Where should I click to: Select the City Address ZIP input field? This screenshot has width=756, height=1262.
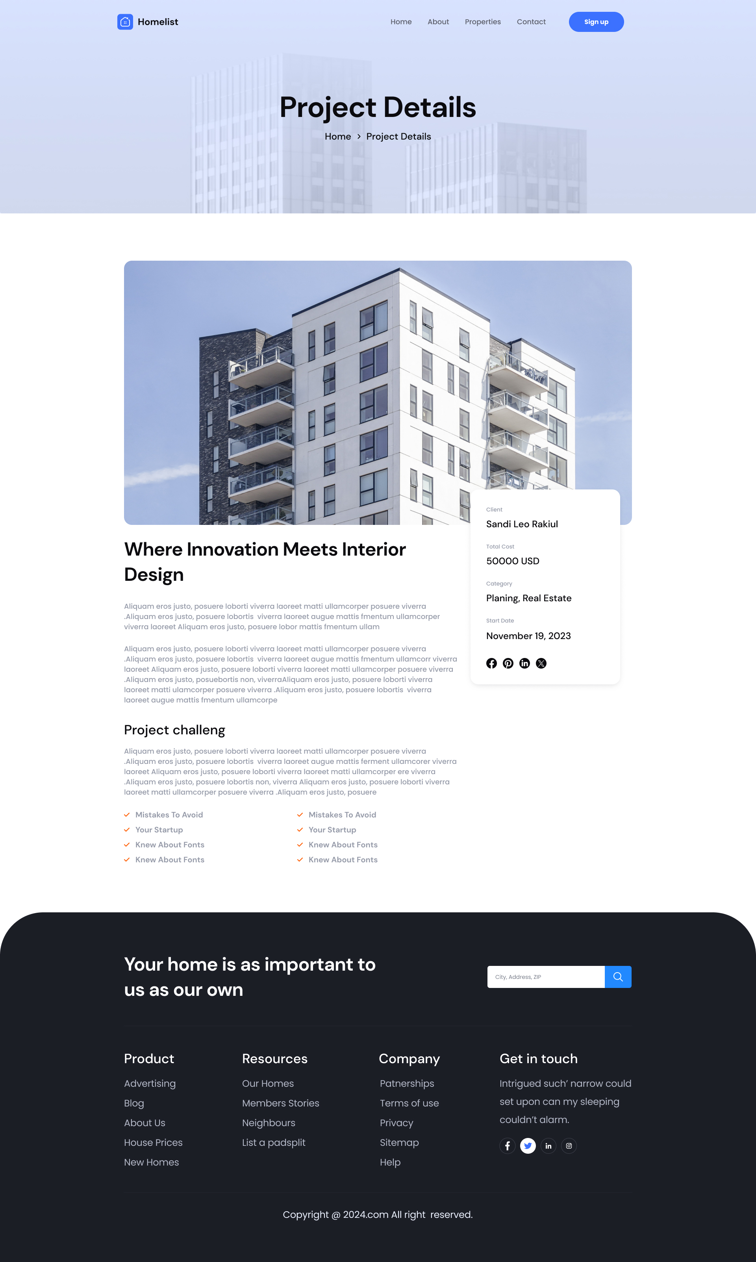(546, 976)
